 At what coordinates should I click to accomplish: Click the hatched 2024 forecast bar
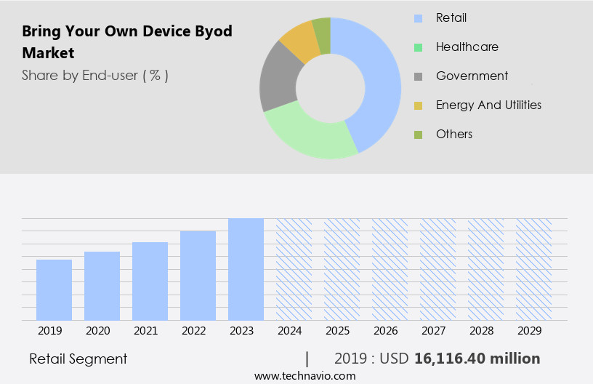click(x=294, y=269)
